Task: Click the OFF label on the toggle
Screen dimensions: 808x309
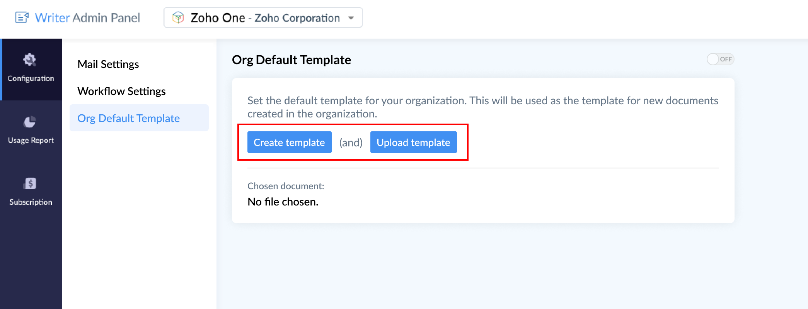Action: coord(726,59)
